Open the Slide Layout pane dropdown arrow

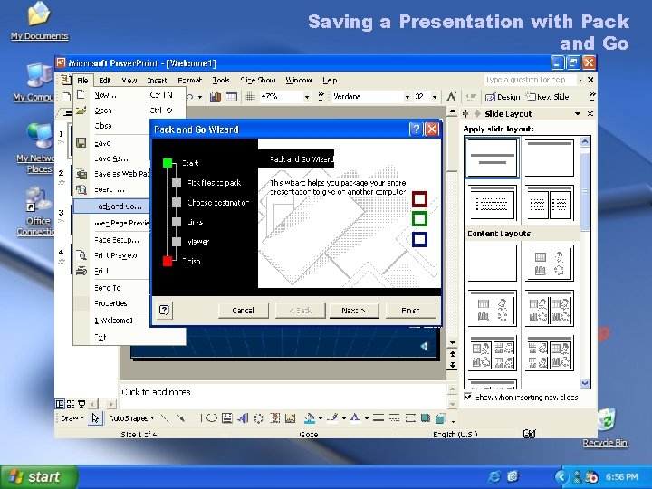point(578,113)
